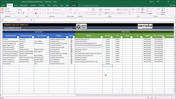Click the Share button
This screenshot has height=99, width=176.
click(173, 5)
